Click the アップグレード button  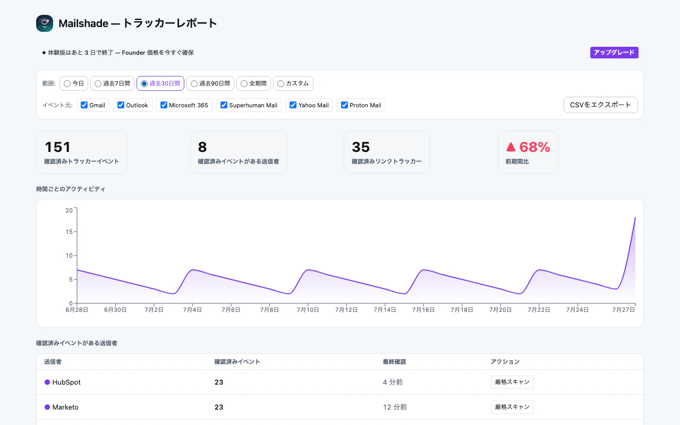pos(614,53)
